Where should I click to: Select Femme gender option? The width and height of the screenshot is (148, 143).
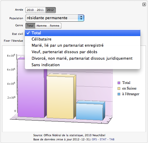point(55,26)
